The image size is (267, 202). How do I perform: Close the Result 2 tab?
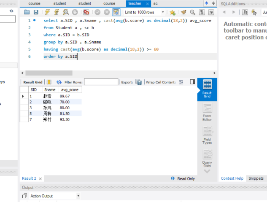coord(40,179)
